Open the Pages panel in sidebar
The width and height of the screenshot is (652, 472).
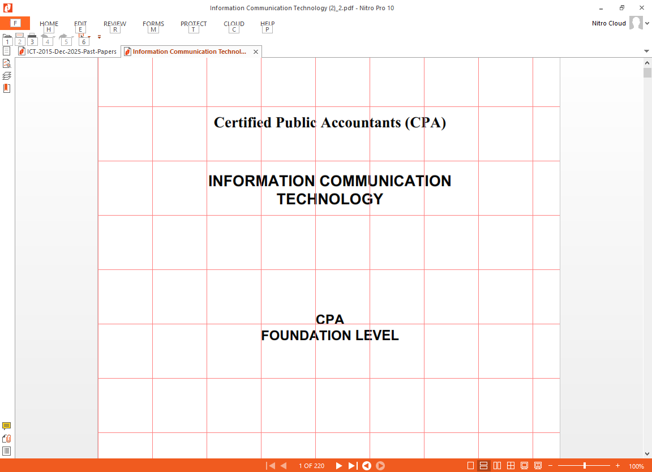[x=6, y=51]
